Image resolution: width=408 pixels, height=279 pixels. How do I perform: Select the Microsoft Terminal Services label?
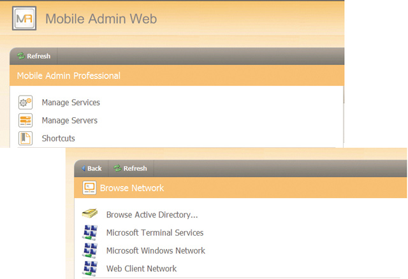155,232
